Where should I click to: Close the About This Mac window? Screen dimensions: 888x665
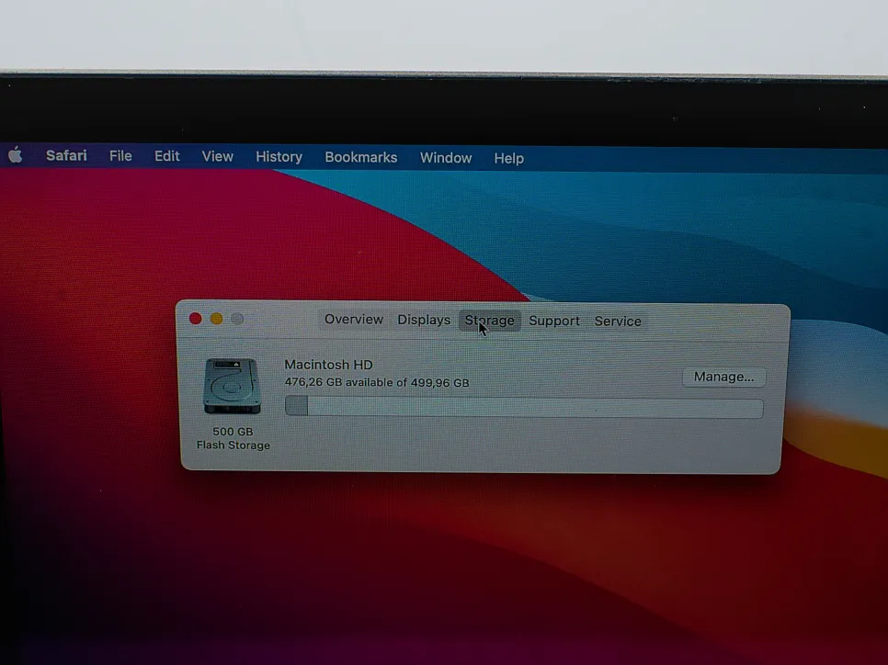pyautogui.click(x=196, y=319)
